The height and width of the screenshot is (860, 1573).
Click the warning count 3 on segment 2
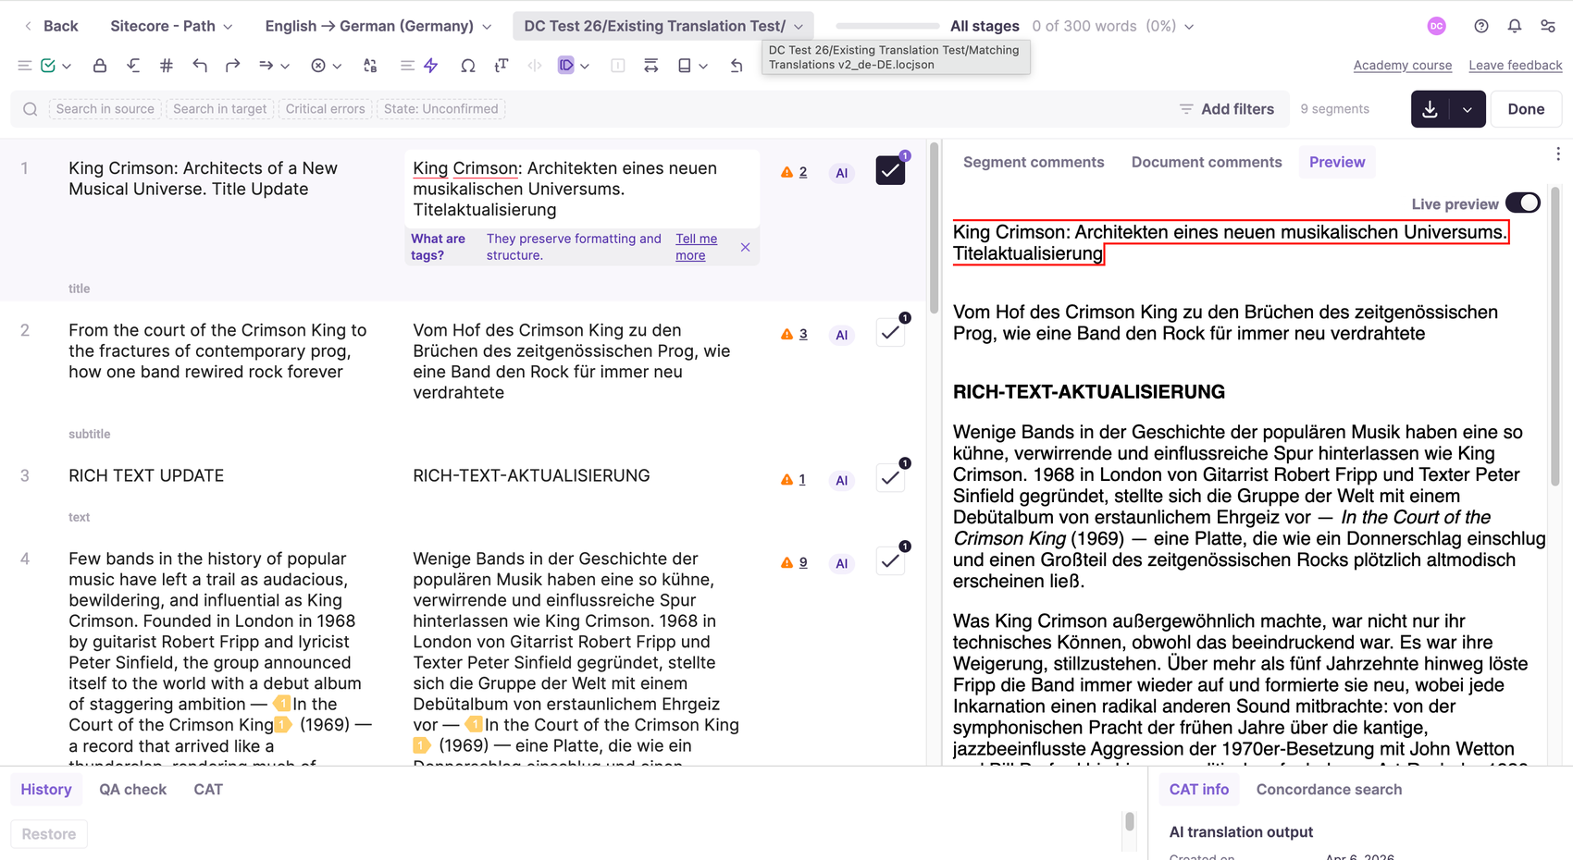[803, 334]
